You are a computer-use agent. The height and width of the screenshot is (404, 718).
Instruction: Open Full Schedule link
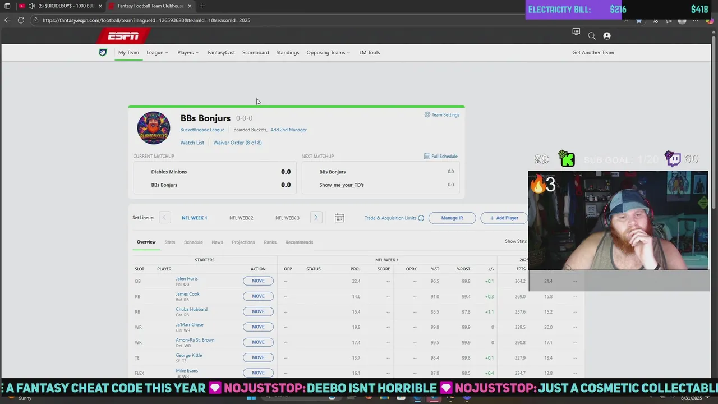[x=444, y=156]
